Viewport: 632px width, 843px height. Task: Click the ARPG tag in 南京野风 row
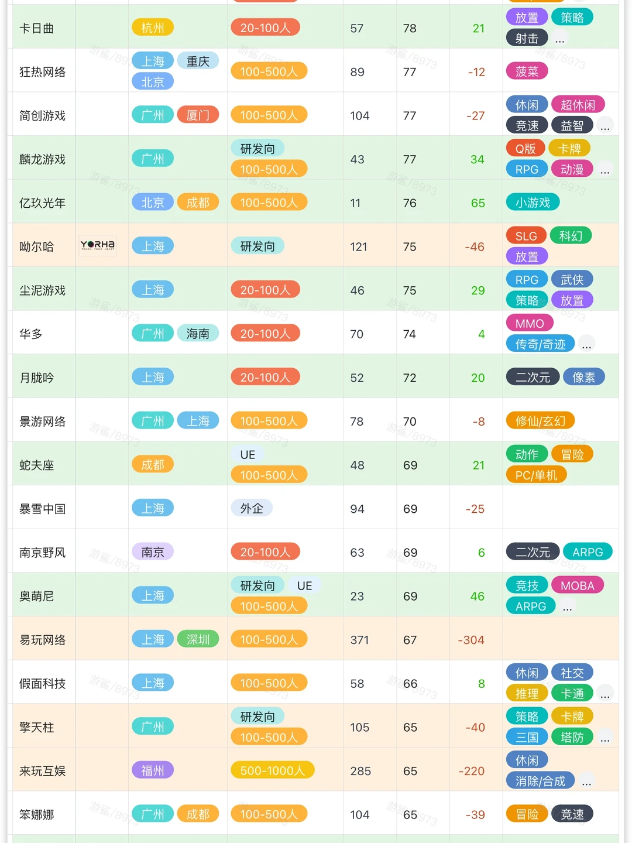click(x=588, y=552)
